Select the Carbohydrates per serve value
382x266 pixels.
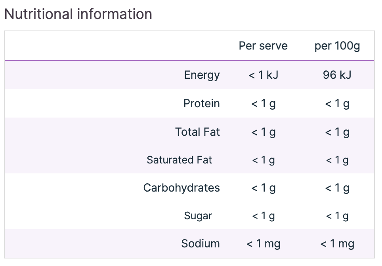[x=263, y=188]
